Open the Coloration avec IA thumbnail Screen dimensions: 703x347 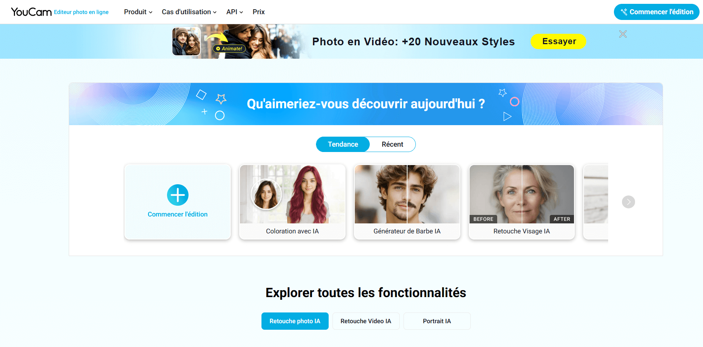tap(292, 194)
